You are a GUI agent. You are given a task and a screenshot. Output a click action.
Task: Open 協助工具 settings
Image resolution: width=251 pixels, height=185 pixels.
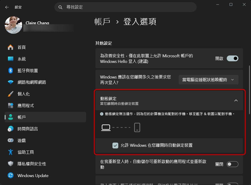pos(45,152)
